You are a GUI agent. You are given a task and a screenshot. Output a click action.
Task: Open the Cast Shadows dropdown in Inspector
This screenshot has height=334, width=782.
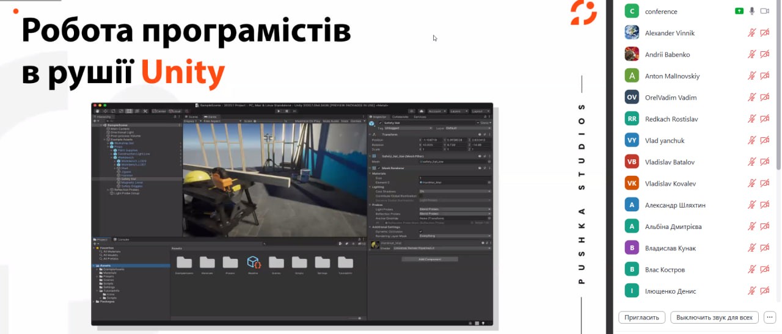pyautogui.click(x=455, y=192)
